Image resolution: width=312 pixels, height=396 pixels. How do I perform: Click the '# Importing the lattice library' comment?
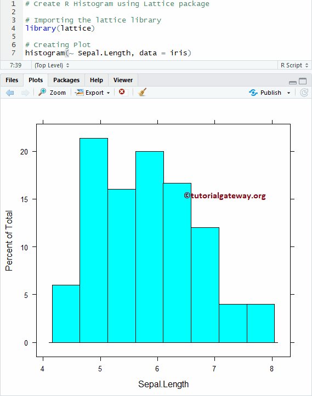93,20
